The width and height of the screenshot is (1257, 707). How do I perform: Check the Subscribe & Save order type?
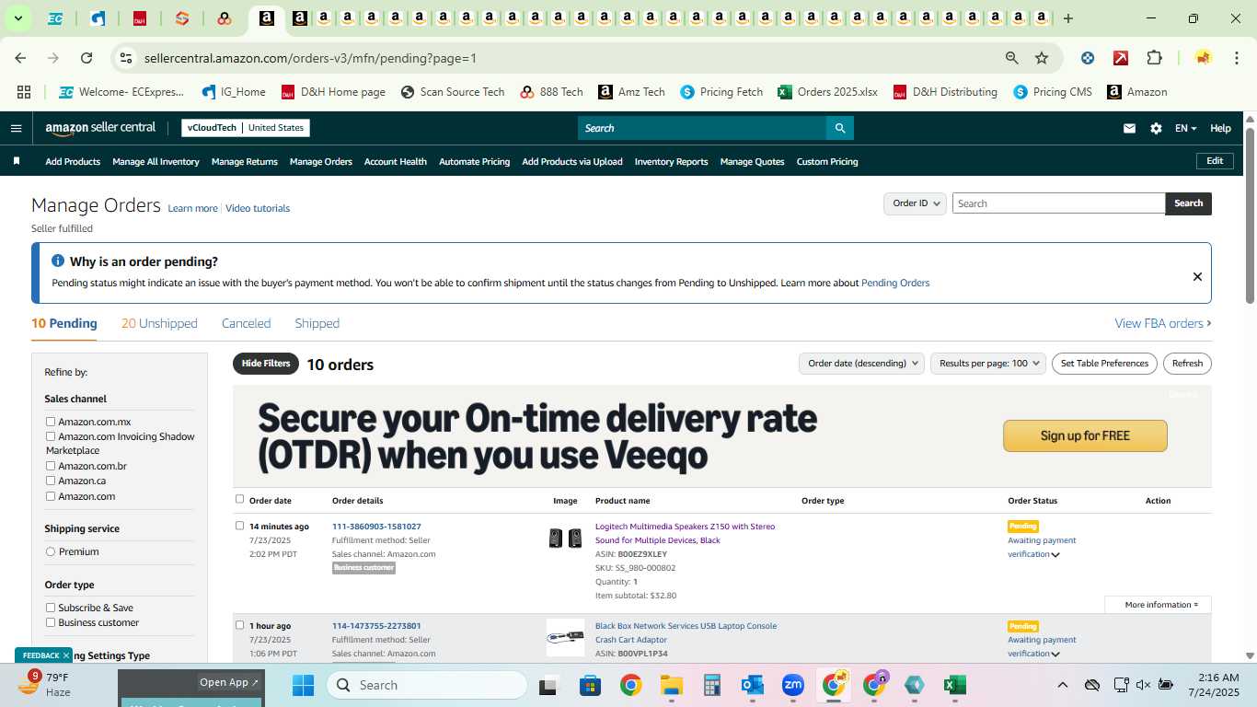51,608
